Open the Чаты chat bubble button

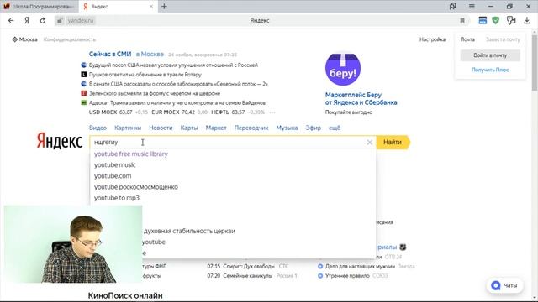tap(504, 285)
